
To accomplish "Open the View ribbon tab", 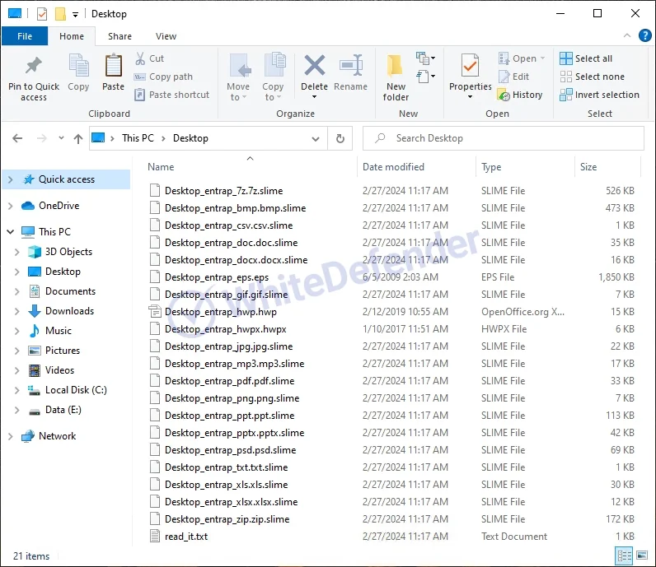I will [x=166, y=36].
